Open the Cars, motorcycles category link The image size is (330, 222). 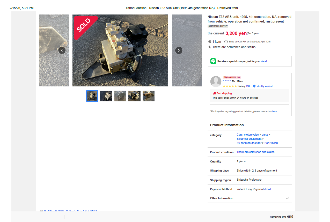(248, 135)
